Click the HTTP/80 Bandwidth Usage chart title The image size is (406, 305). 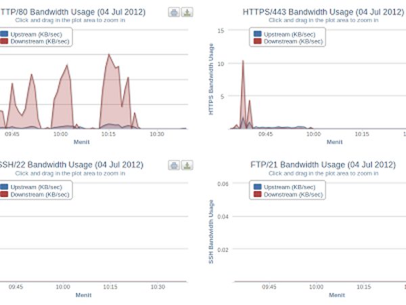72,12
